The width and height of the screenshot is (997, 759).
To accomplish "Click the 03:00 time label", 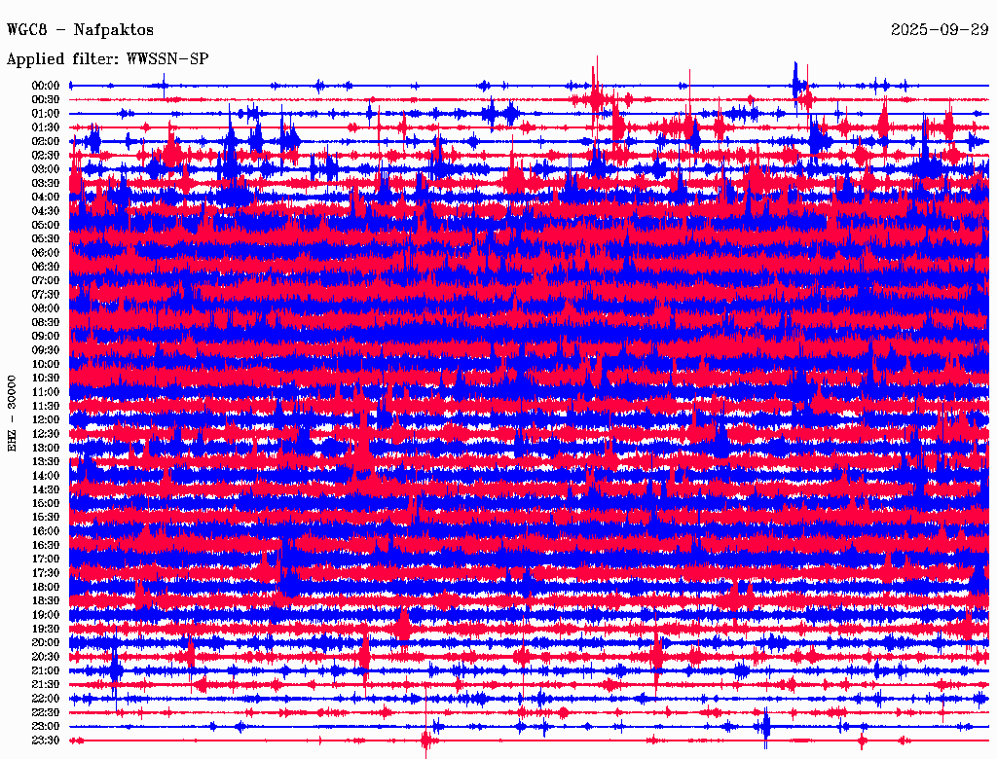I will (x=46, y=169).
